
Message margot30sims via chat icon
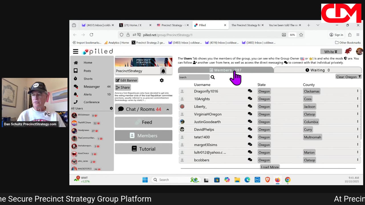point(250,145)
